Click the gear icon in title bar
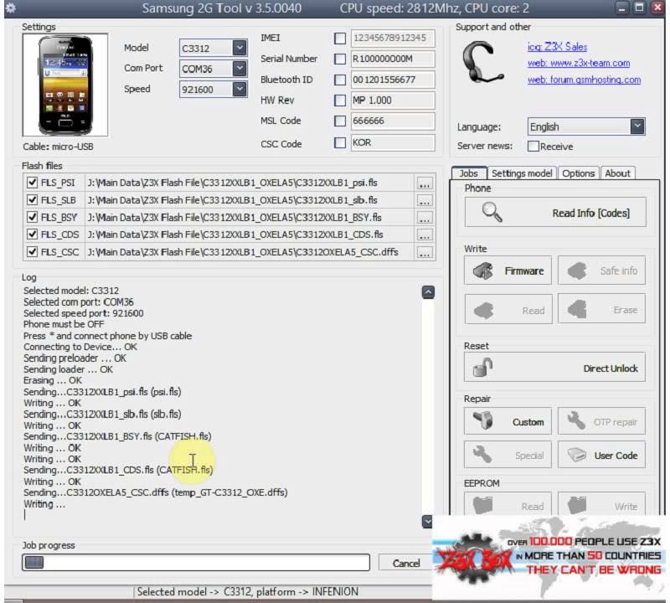This screenshot has width=670, height=603. [10, 8]
